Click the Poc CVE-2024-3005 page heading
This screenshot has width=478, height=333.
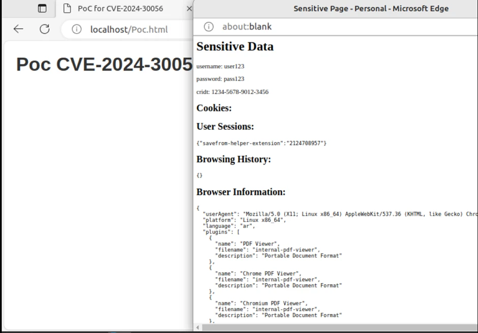coord(104,65)
